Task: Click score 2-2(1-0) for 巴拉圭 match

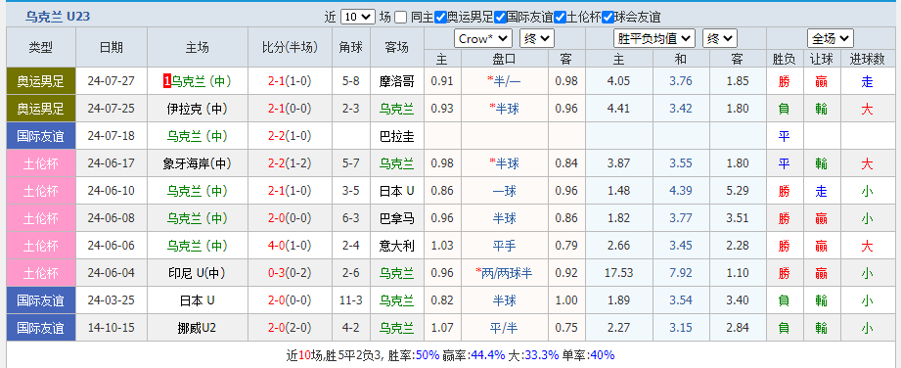Action: (290, 136)
